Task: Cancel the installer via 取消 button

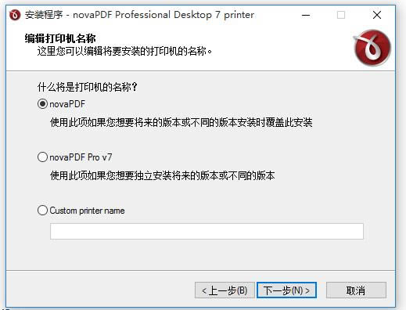Action: [x=356, y=290]
